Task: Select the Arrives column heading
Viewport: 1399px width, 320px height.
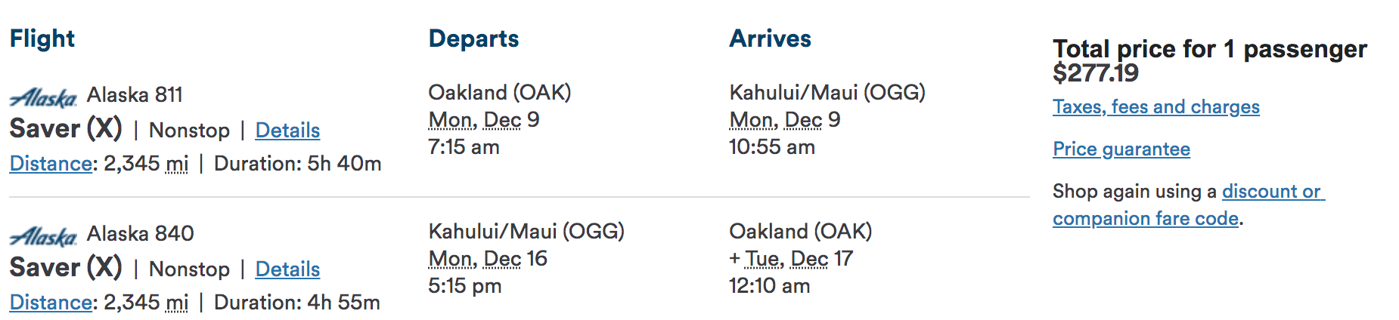Action: pyautogui.click(x=770, y=38)
